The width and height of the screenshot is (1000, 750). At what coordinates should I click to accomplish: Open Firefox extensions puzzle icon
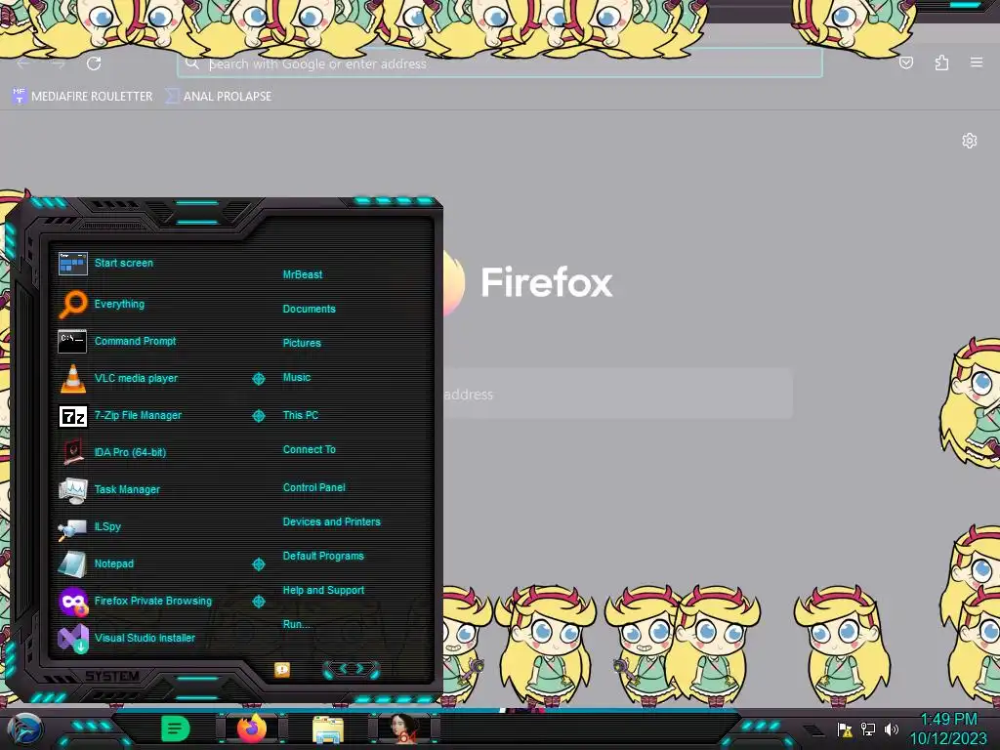(942, 62)
